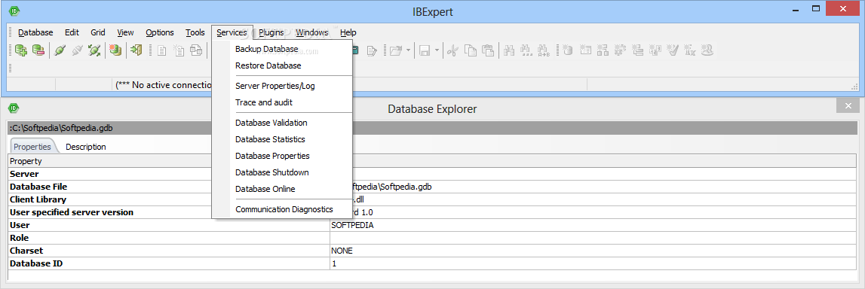Click the overlapping windows toolbar icon

point(196,50)
